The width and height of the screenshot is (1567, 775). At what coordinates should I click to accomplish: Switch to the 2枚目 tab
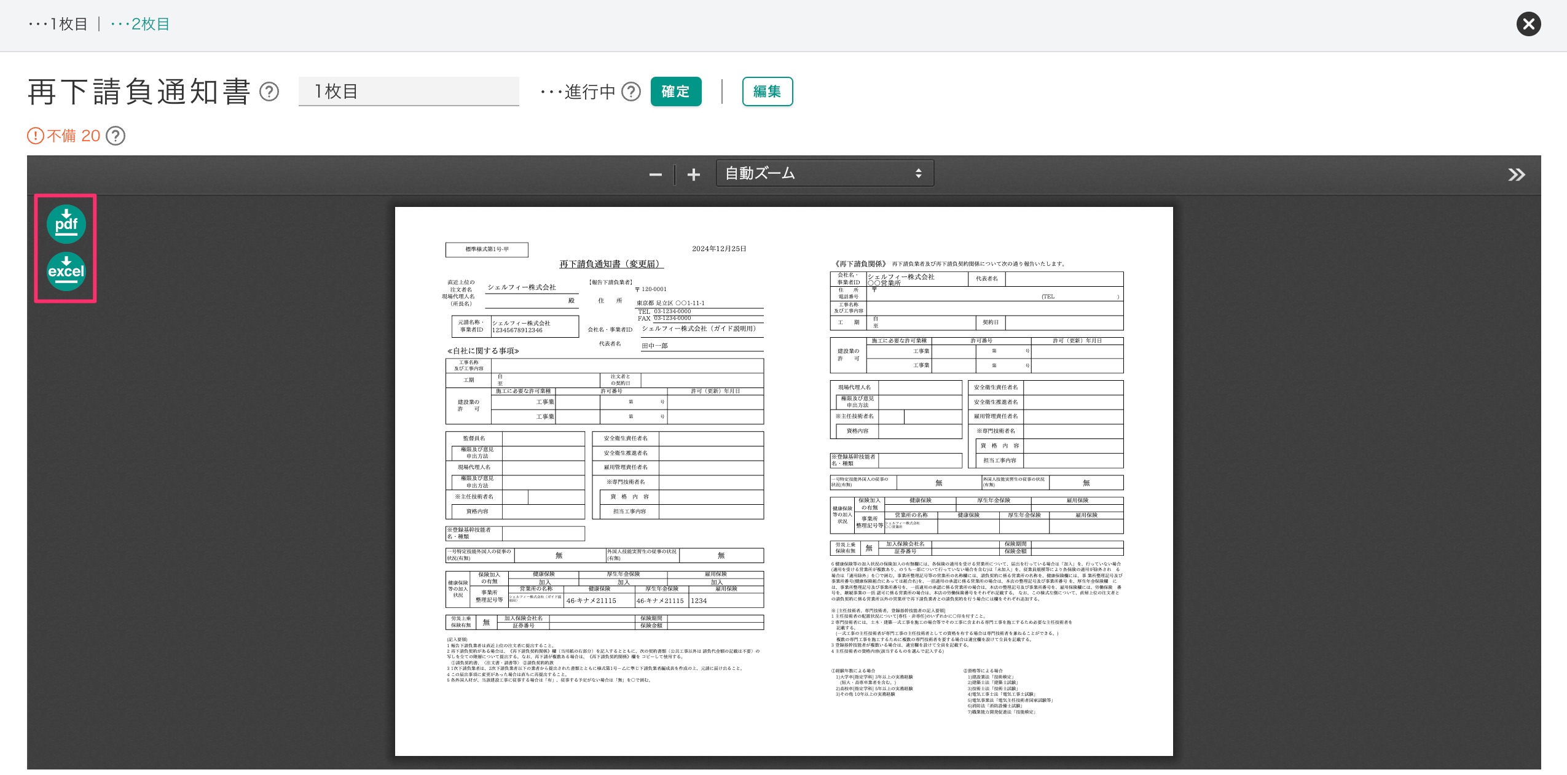[x=140, y=24]
